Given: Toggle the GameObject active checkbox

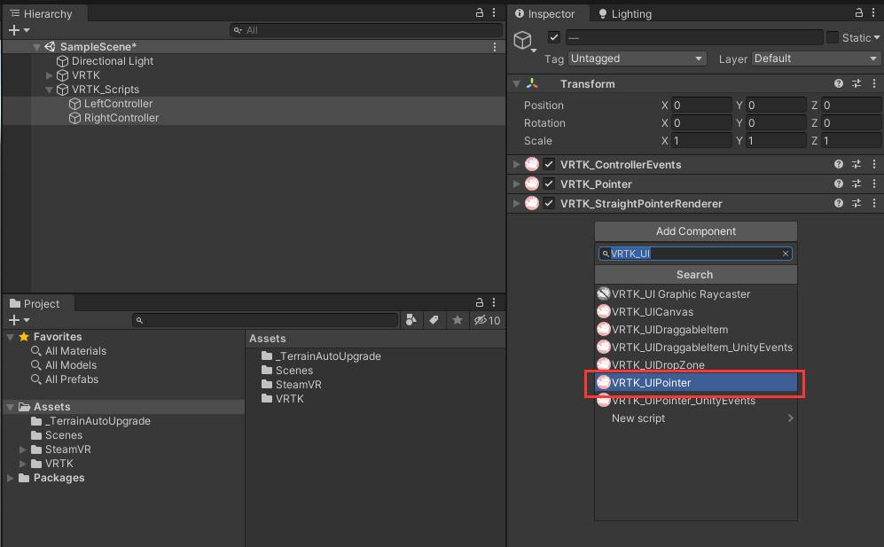Looking at the screenshot, I should 553,37.
